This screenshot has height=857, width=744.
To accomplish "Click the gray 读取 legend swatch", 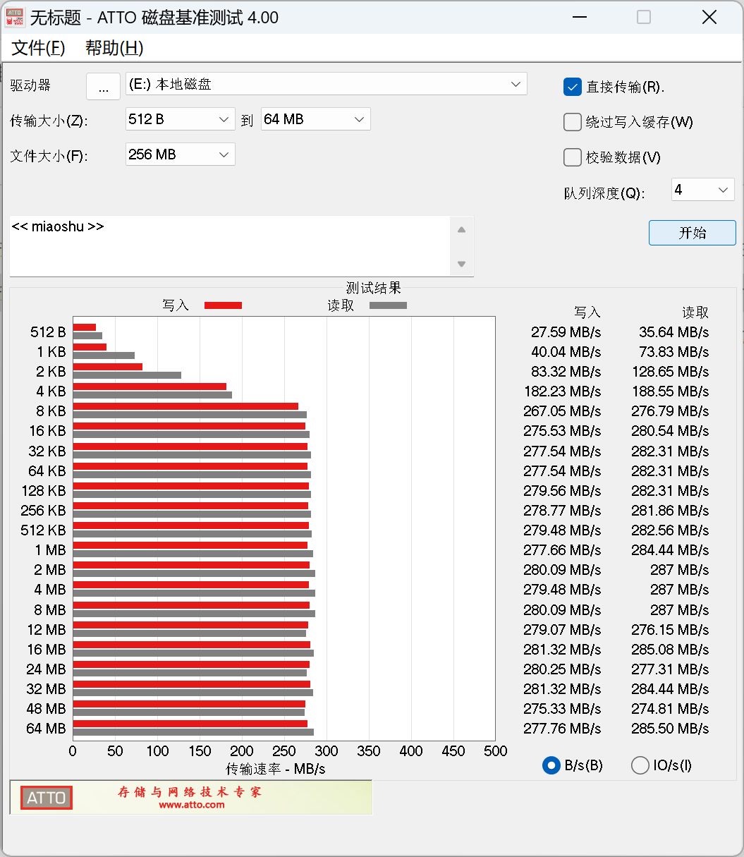I will (x=388, y=305).
